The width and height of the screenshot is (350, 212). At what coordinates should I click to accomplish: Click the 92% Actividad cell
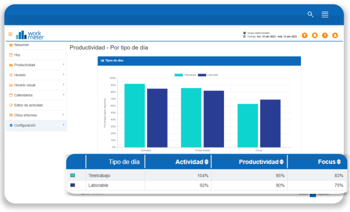(204, 185)
